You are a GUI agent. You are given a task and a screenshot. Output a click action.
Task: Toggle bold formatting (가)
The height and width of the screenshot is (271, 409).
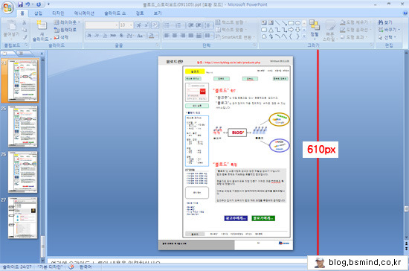tap(89, 35)
